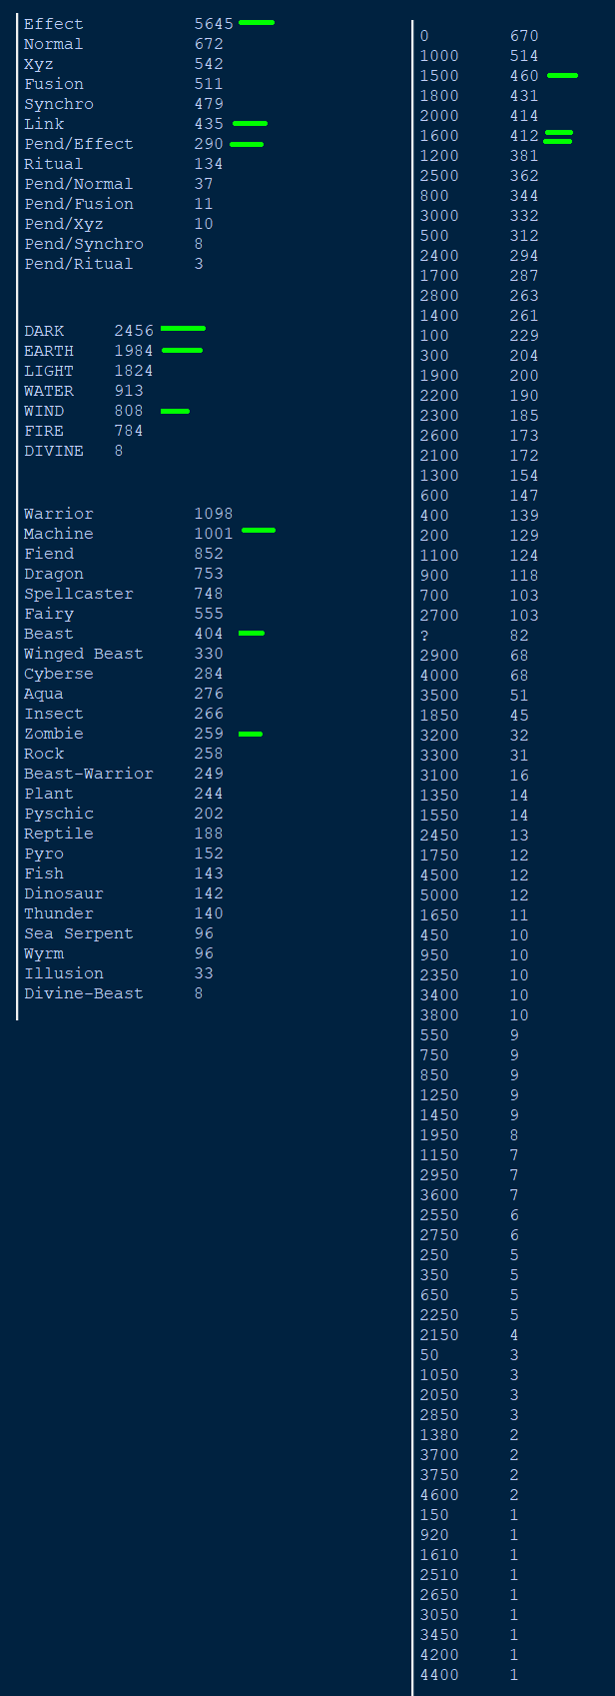
Task: Click the value 4400 in the last row
Action: 439,1675
